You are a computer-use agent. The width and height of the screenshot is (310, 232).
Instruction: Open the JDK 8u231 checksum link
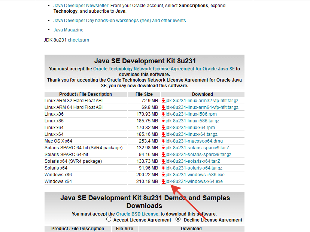(x=78, y=40)
